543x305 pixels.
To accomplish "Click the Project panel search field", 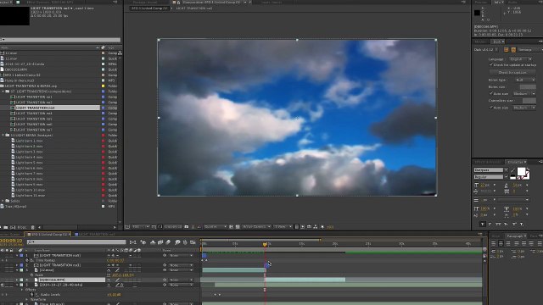I will pos(61,40).
